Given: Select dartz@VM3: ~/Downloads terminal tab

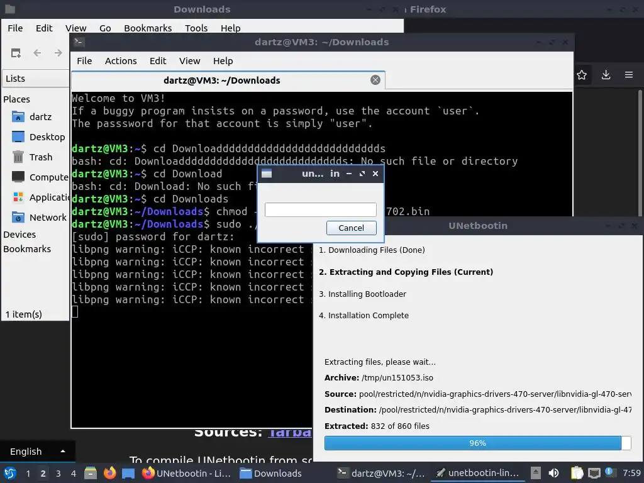Looking at the screenshot, I should tap(222, 80).
